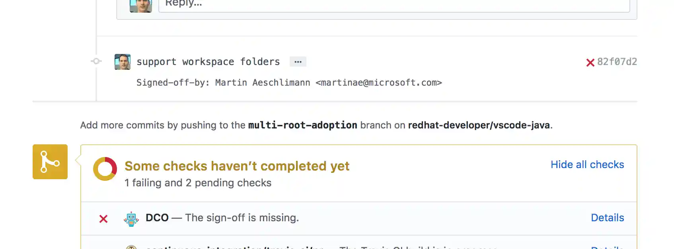Viewport: 674px width, 249px height.
Task: Click the commit dot icon on timeline
Action: tap(96, 61)
